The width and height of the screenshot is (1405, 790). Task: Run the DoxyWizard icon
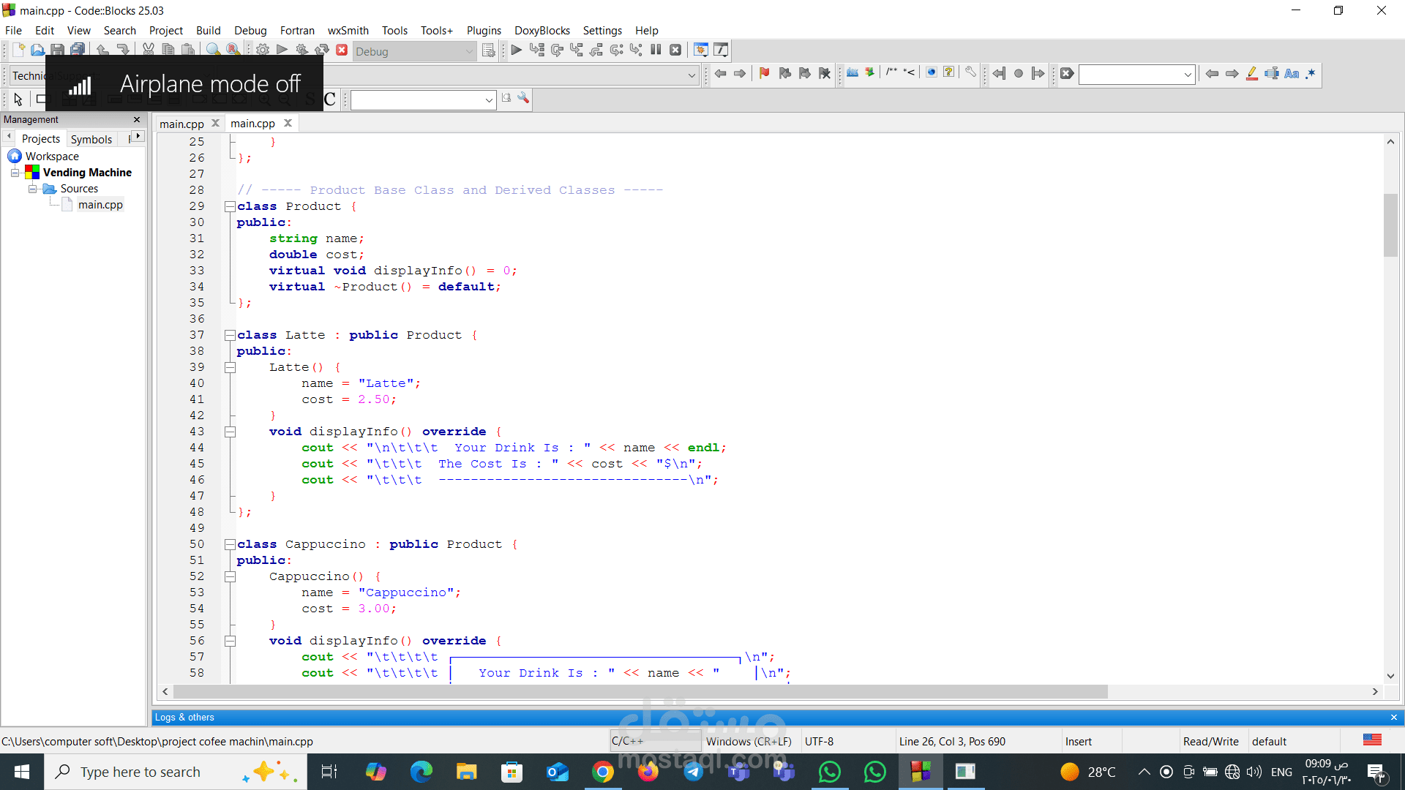tap(853, 73)
